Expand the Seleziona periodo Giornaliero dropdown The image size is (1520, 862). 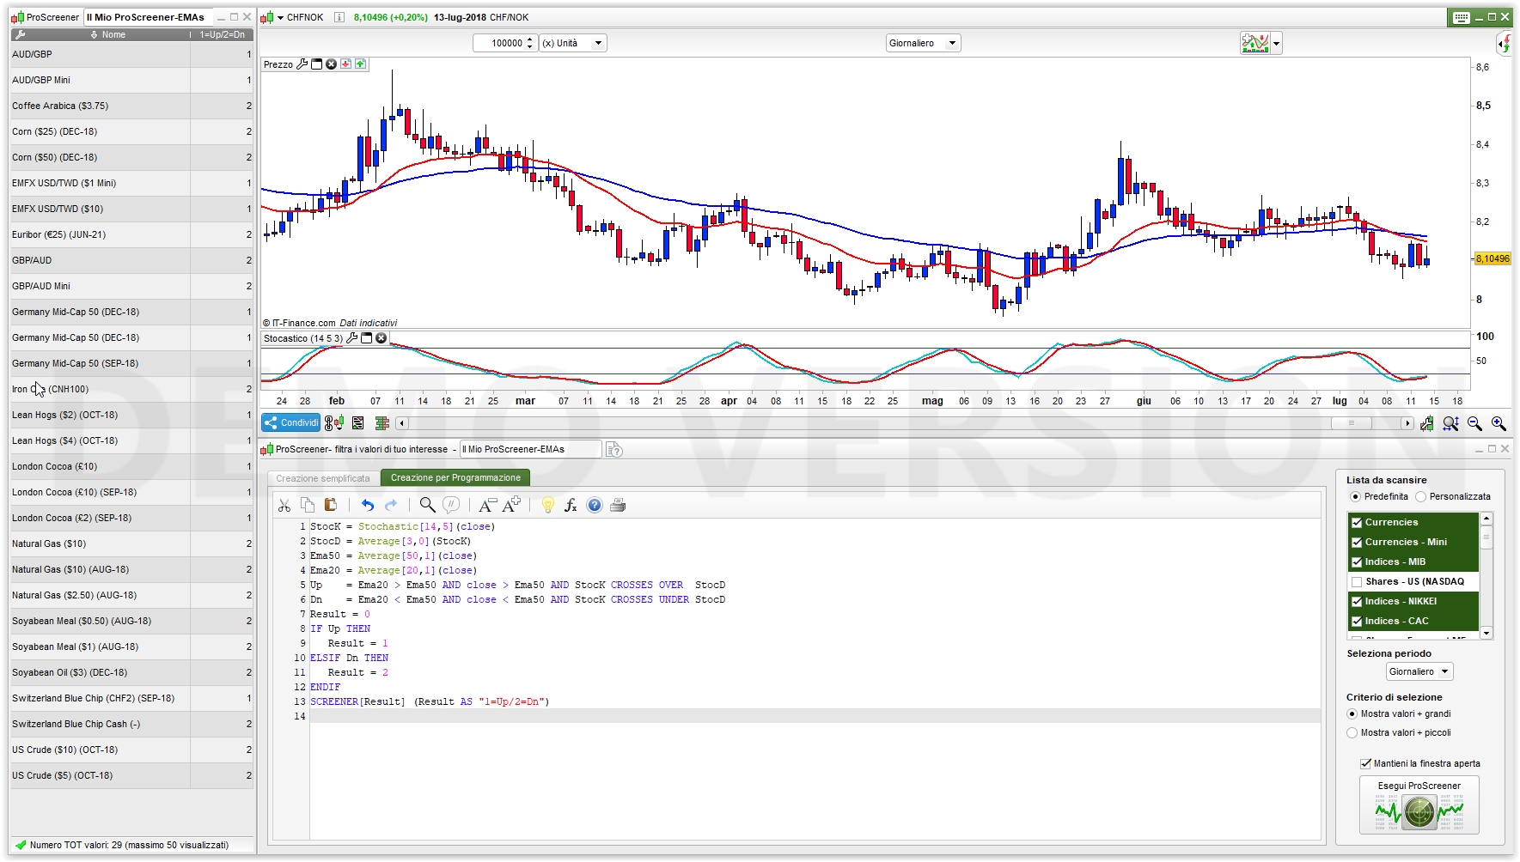1419,672
